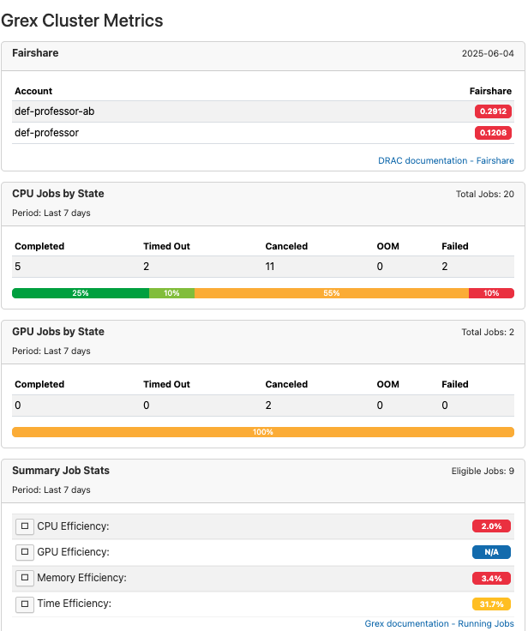Viewport: 528px width, 631px height.
Task: Click the red 3.4% memory efficiency badge
Action: 491,579
